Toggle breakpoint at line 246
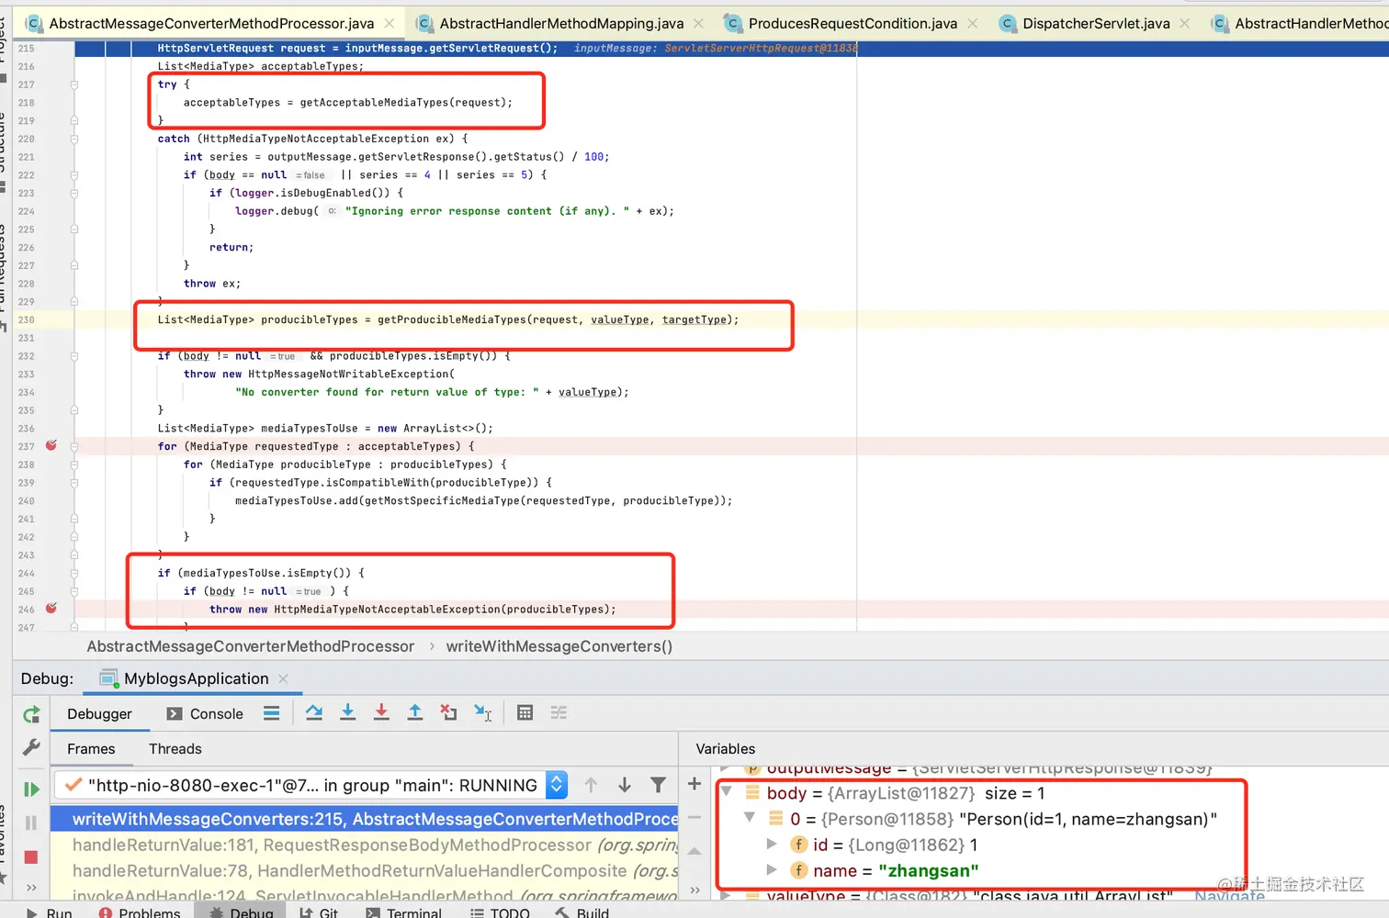This screenshot has height=918, width=1389. pos(51,608)
